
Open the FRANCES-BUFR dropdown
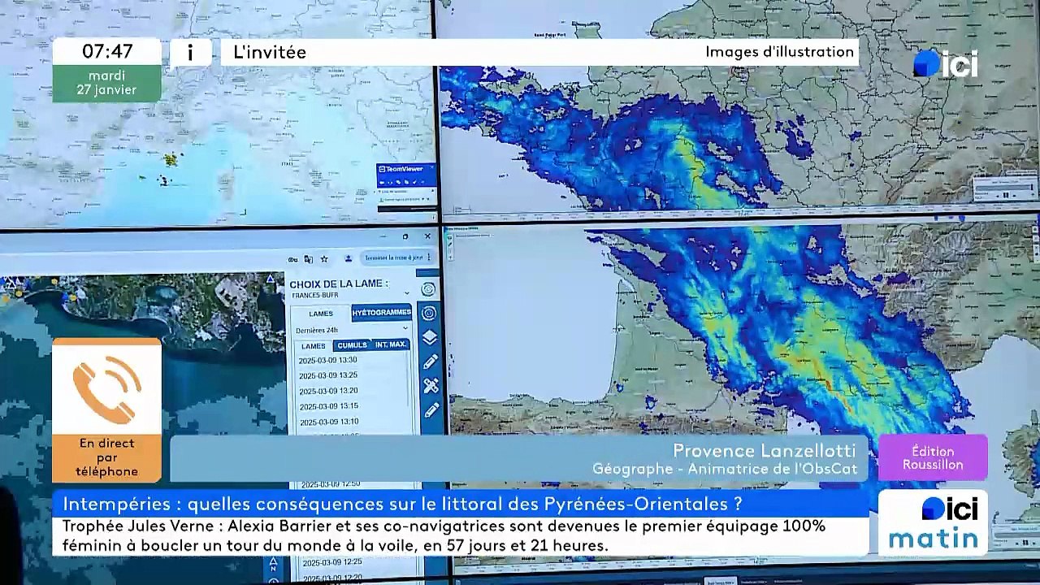(352, 296)
